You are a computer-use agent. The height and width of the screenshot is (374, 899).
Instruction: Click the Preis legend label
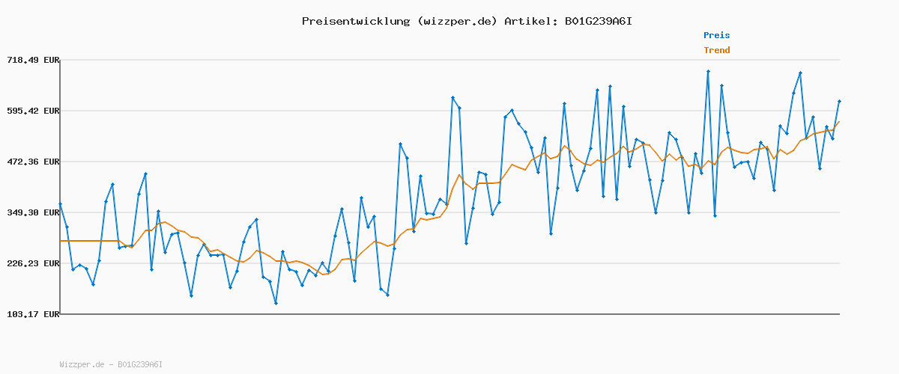coord(716,35)
